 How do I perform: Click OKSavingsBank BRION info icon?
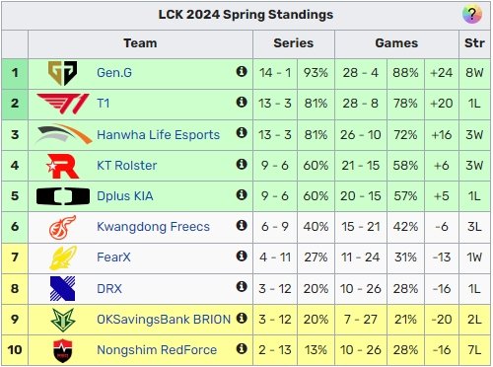pyautogui.click(x=242, y=318)
